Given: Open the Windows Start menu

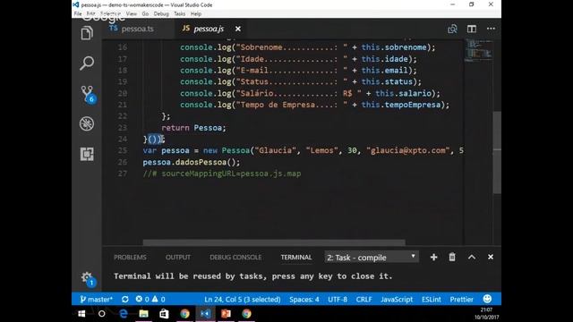Looking at the screenshot, I should click(x=81, y=314).
